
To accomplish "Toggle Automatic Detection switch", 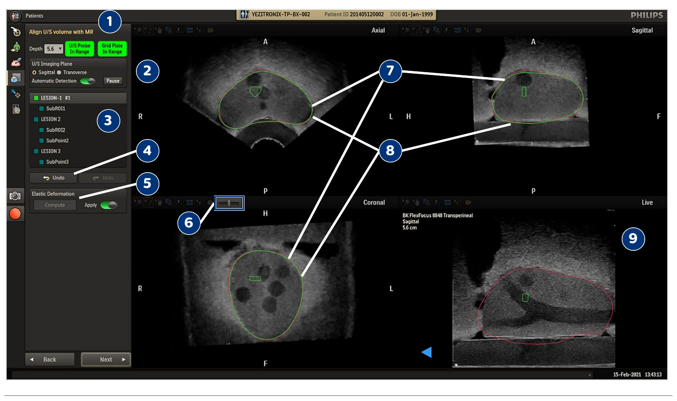I will pos(88,81).
